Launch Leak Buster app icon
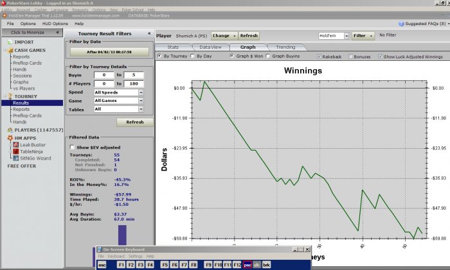 click(x=15, y=145)
